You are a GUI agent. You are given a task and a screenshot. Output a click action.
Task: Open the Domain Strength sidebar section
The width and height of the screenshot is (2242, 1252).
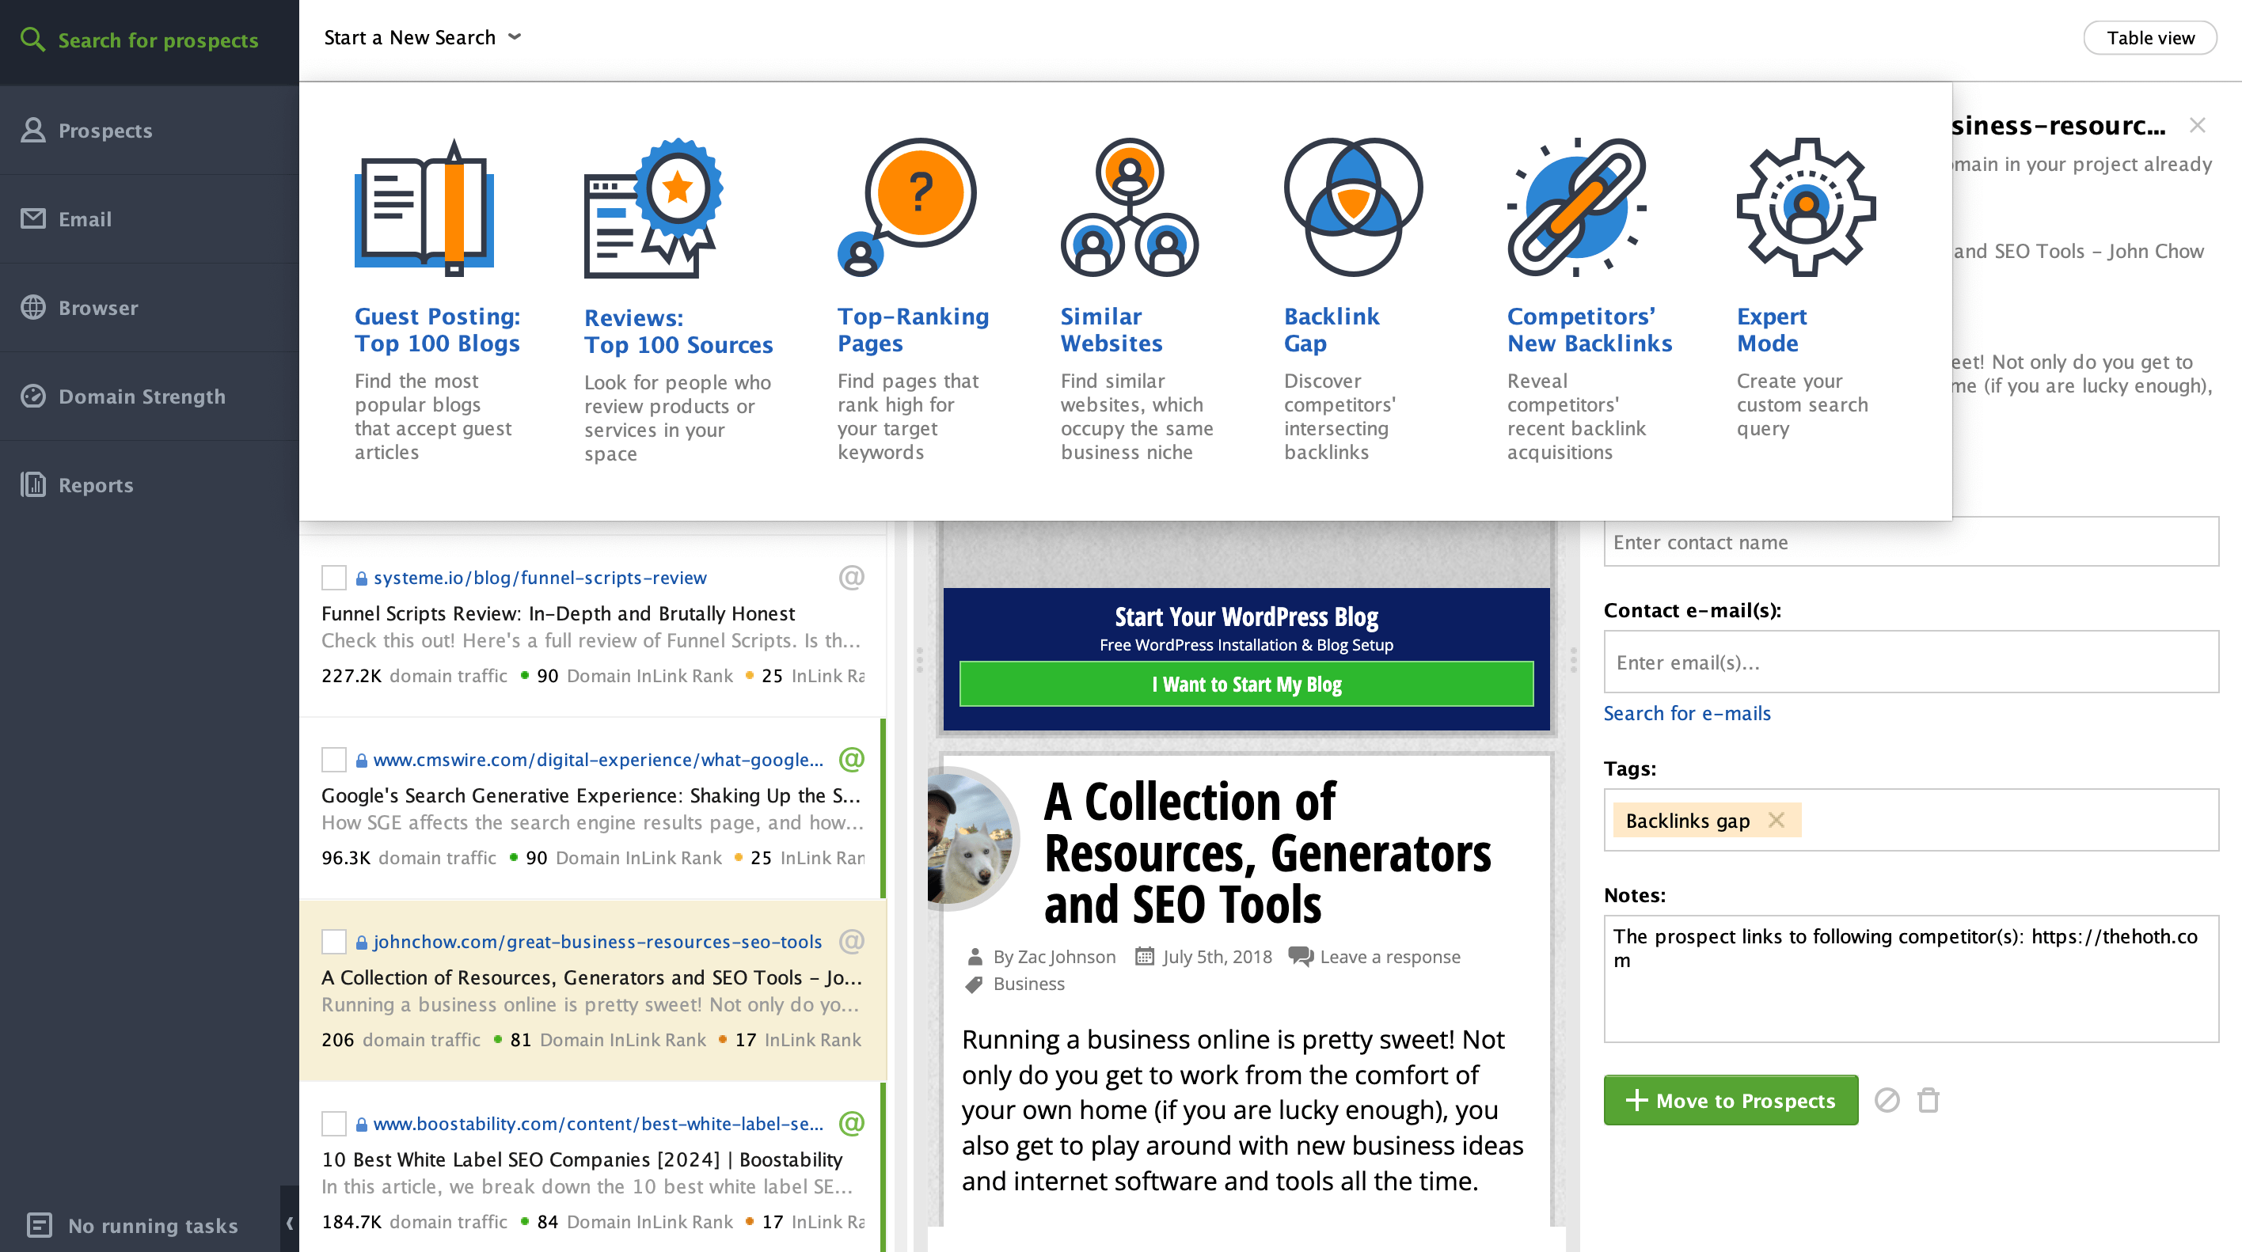[x=141, y=396]
